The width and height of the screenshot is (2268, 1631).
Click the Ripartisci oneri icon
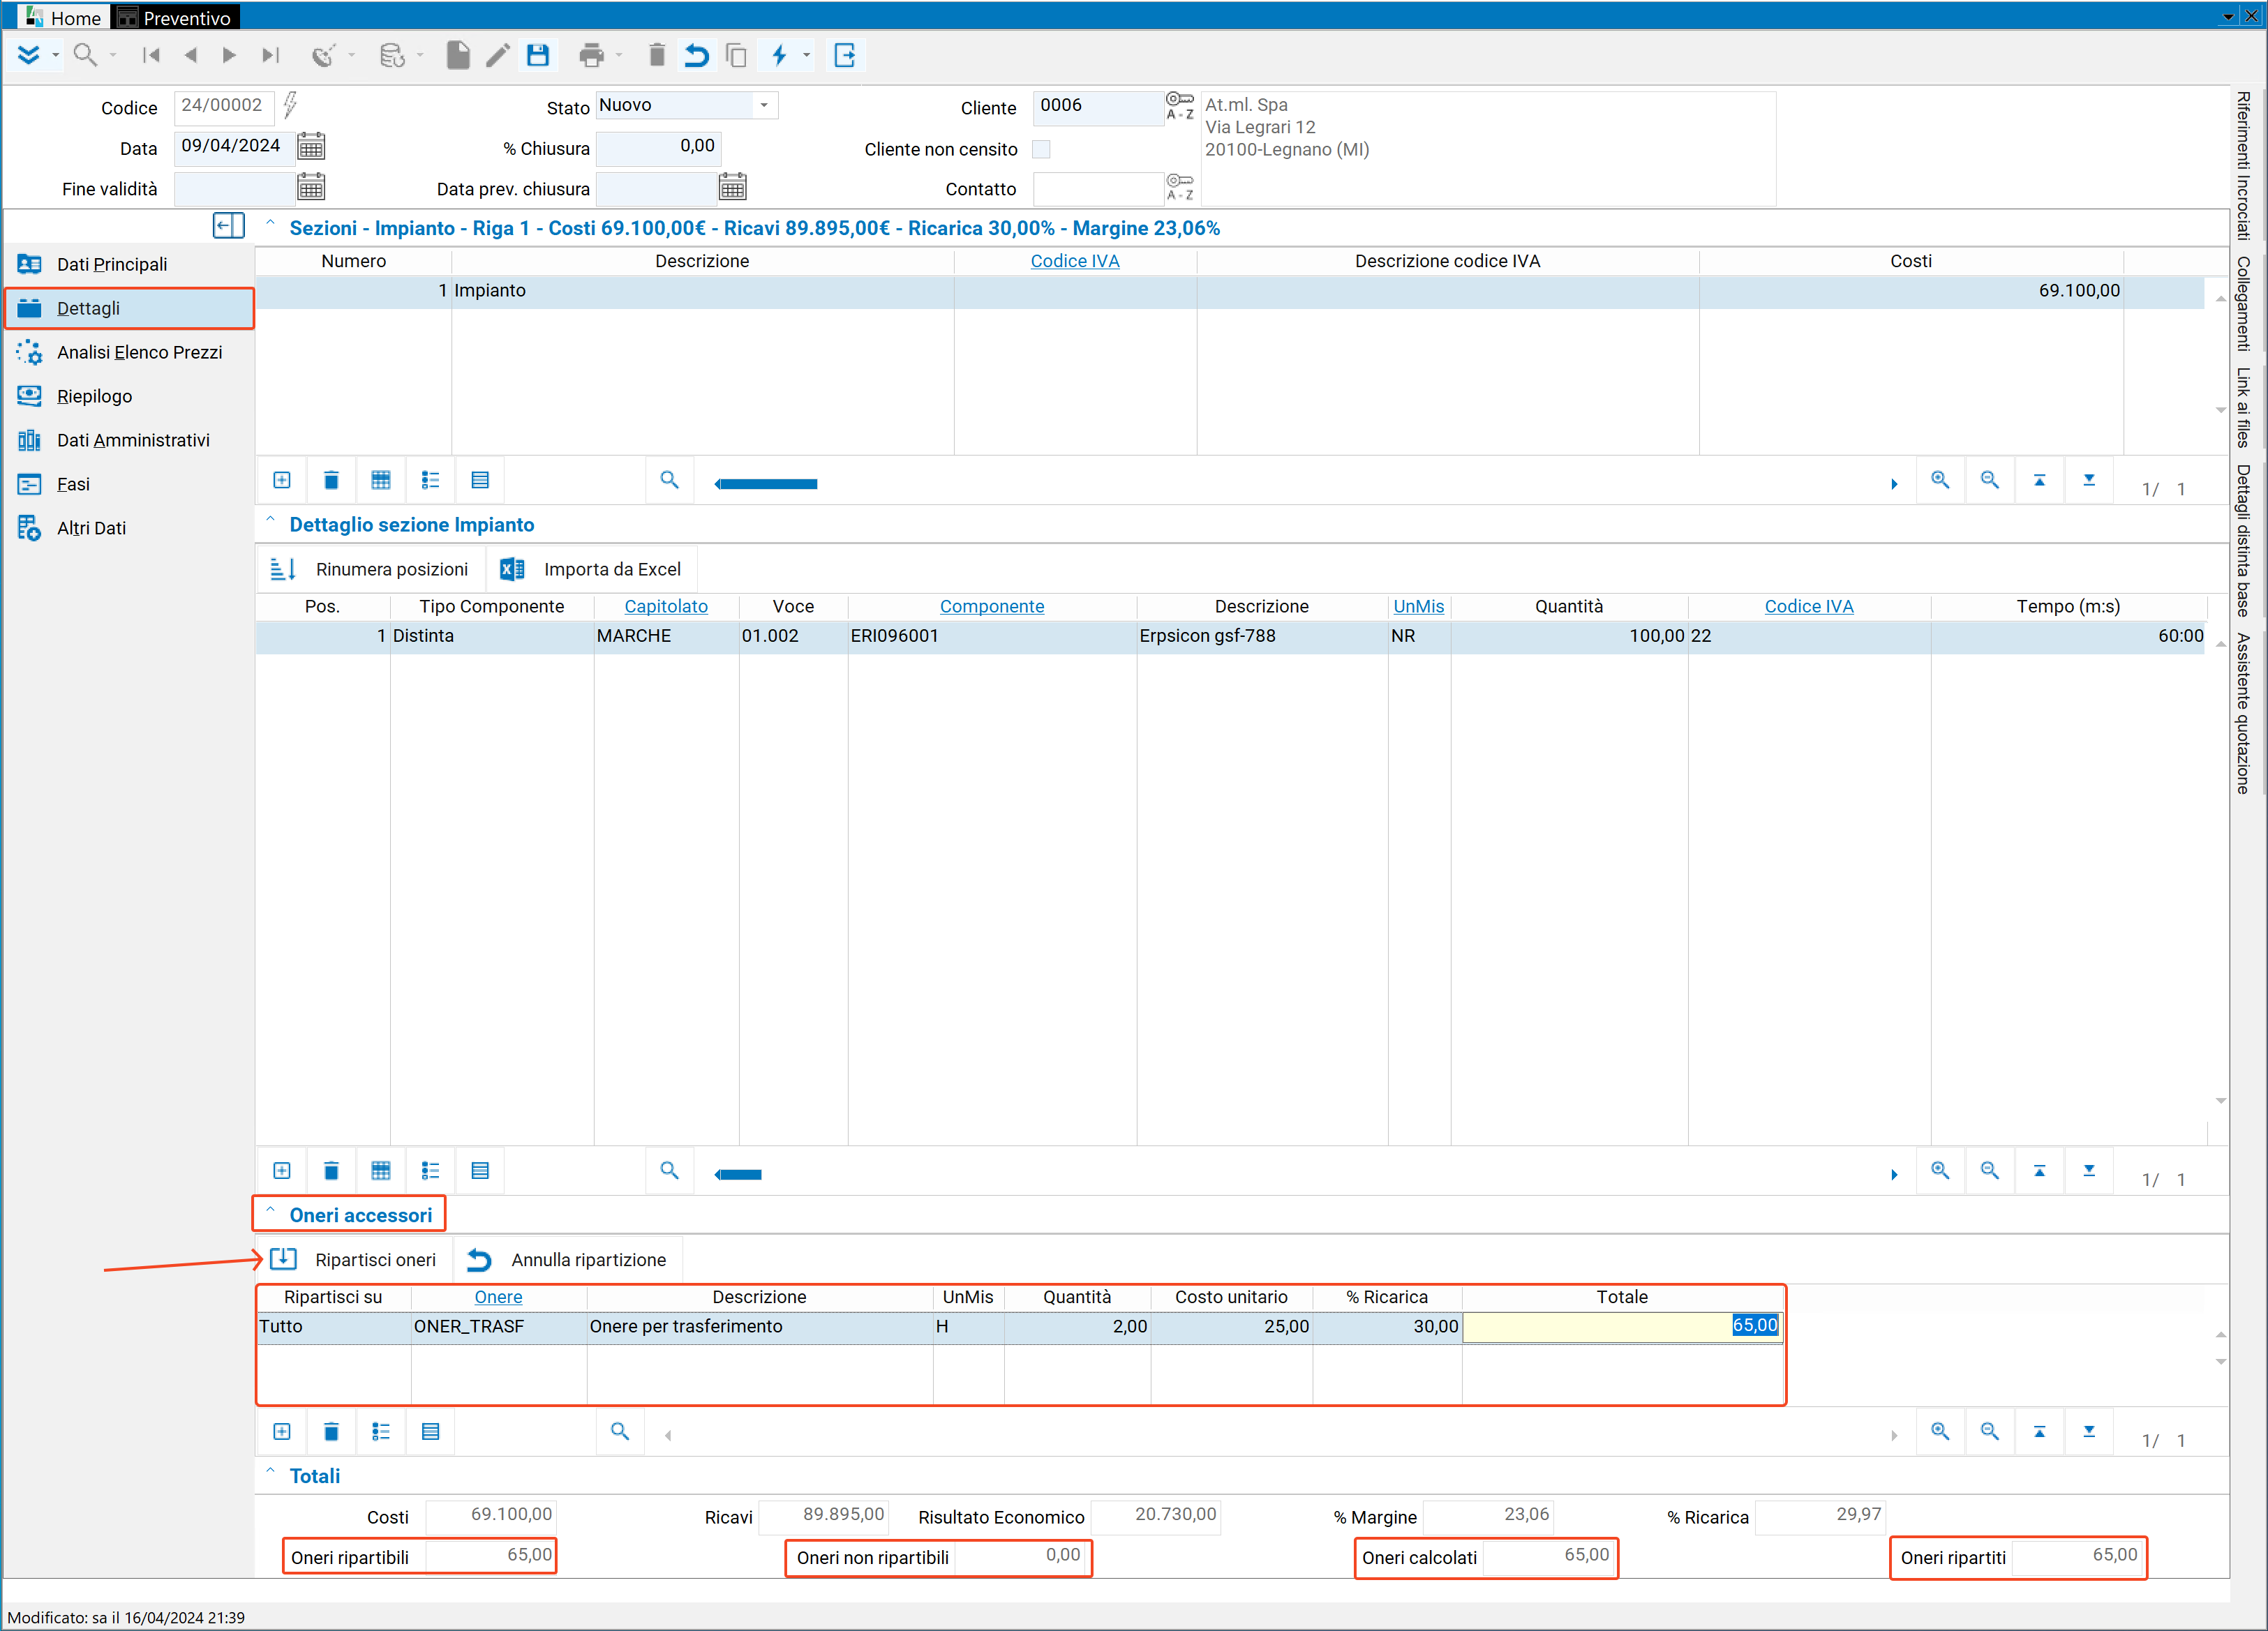click(283, 1259)
